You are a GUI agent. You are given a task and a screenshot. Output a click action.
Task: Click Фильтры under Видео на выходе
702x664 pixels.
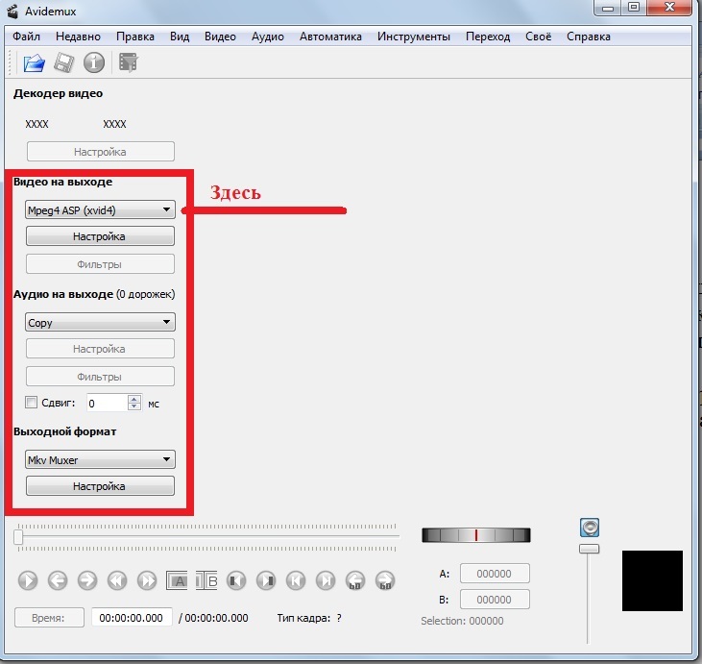100,264
